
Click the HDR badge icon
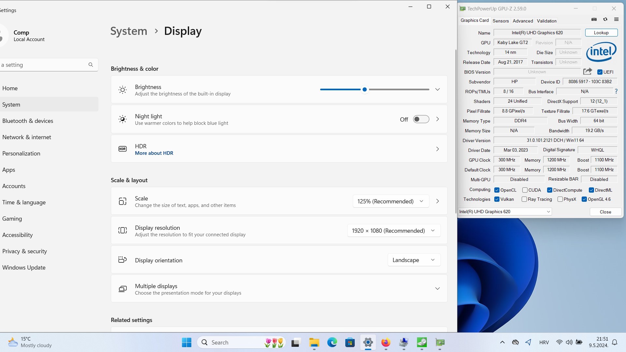click(x=123, y=149)
